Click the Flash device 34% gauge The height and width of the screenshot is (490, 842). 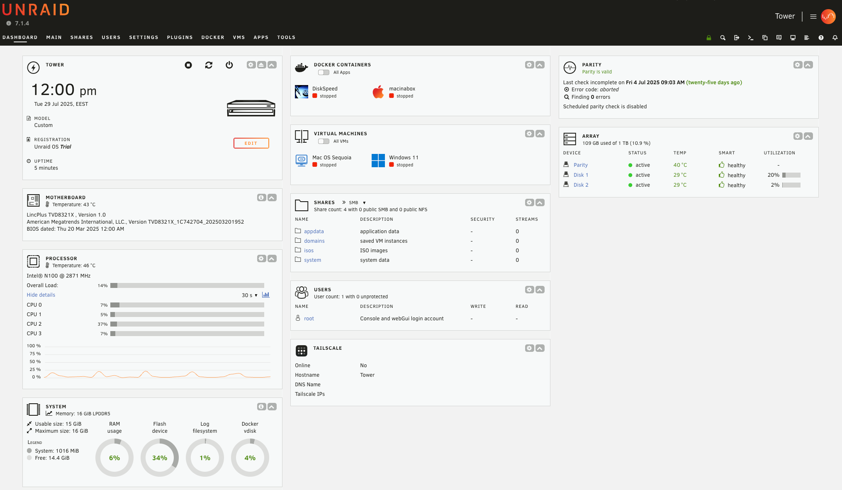(160, 458)
